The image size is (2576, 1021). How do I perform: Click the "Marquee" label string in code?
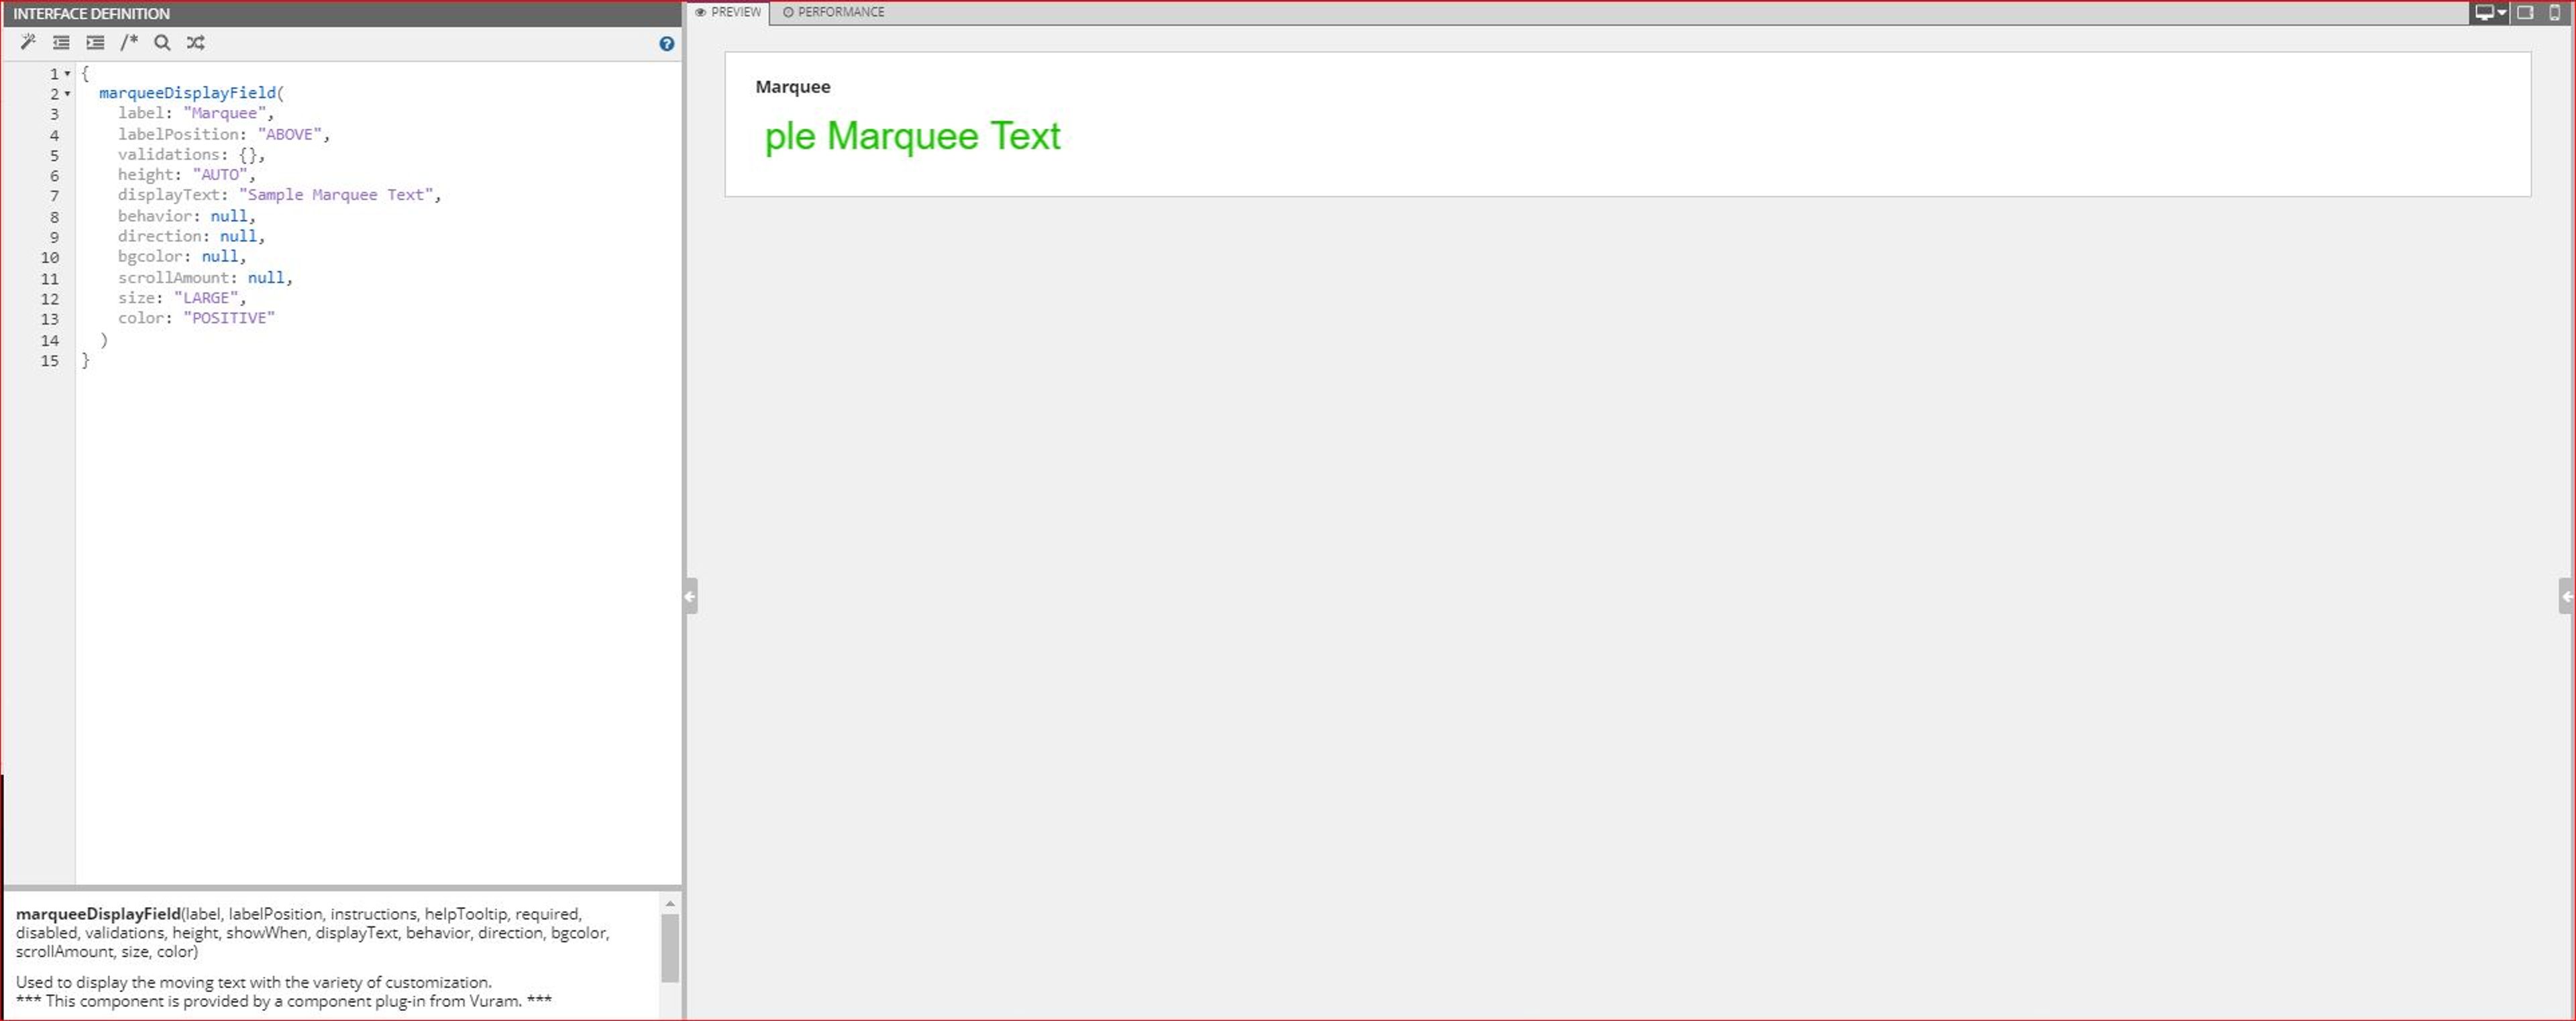coord(224,113)
